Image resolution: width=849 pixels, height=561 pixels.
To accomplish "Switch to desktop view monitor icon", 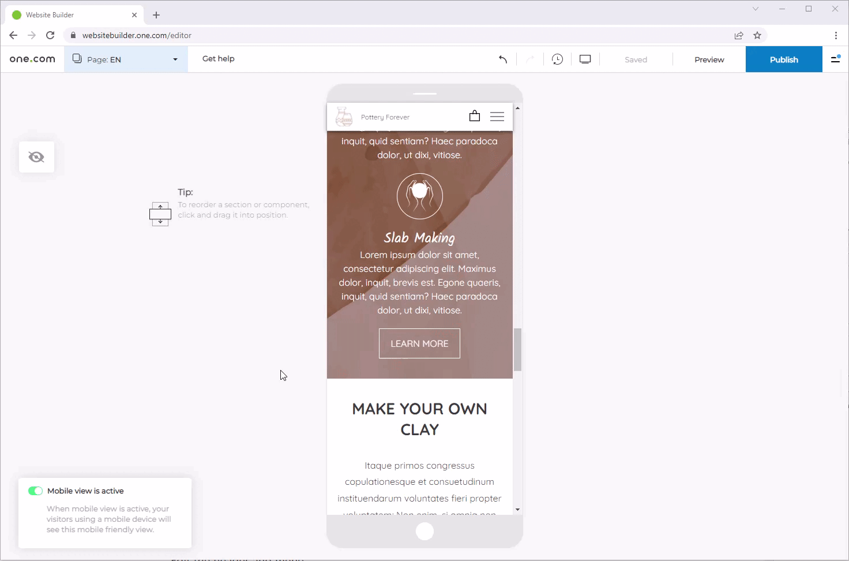I will pos(585,59).
